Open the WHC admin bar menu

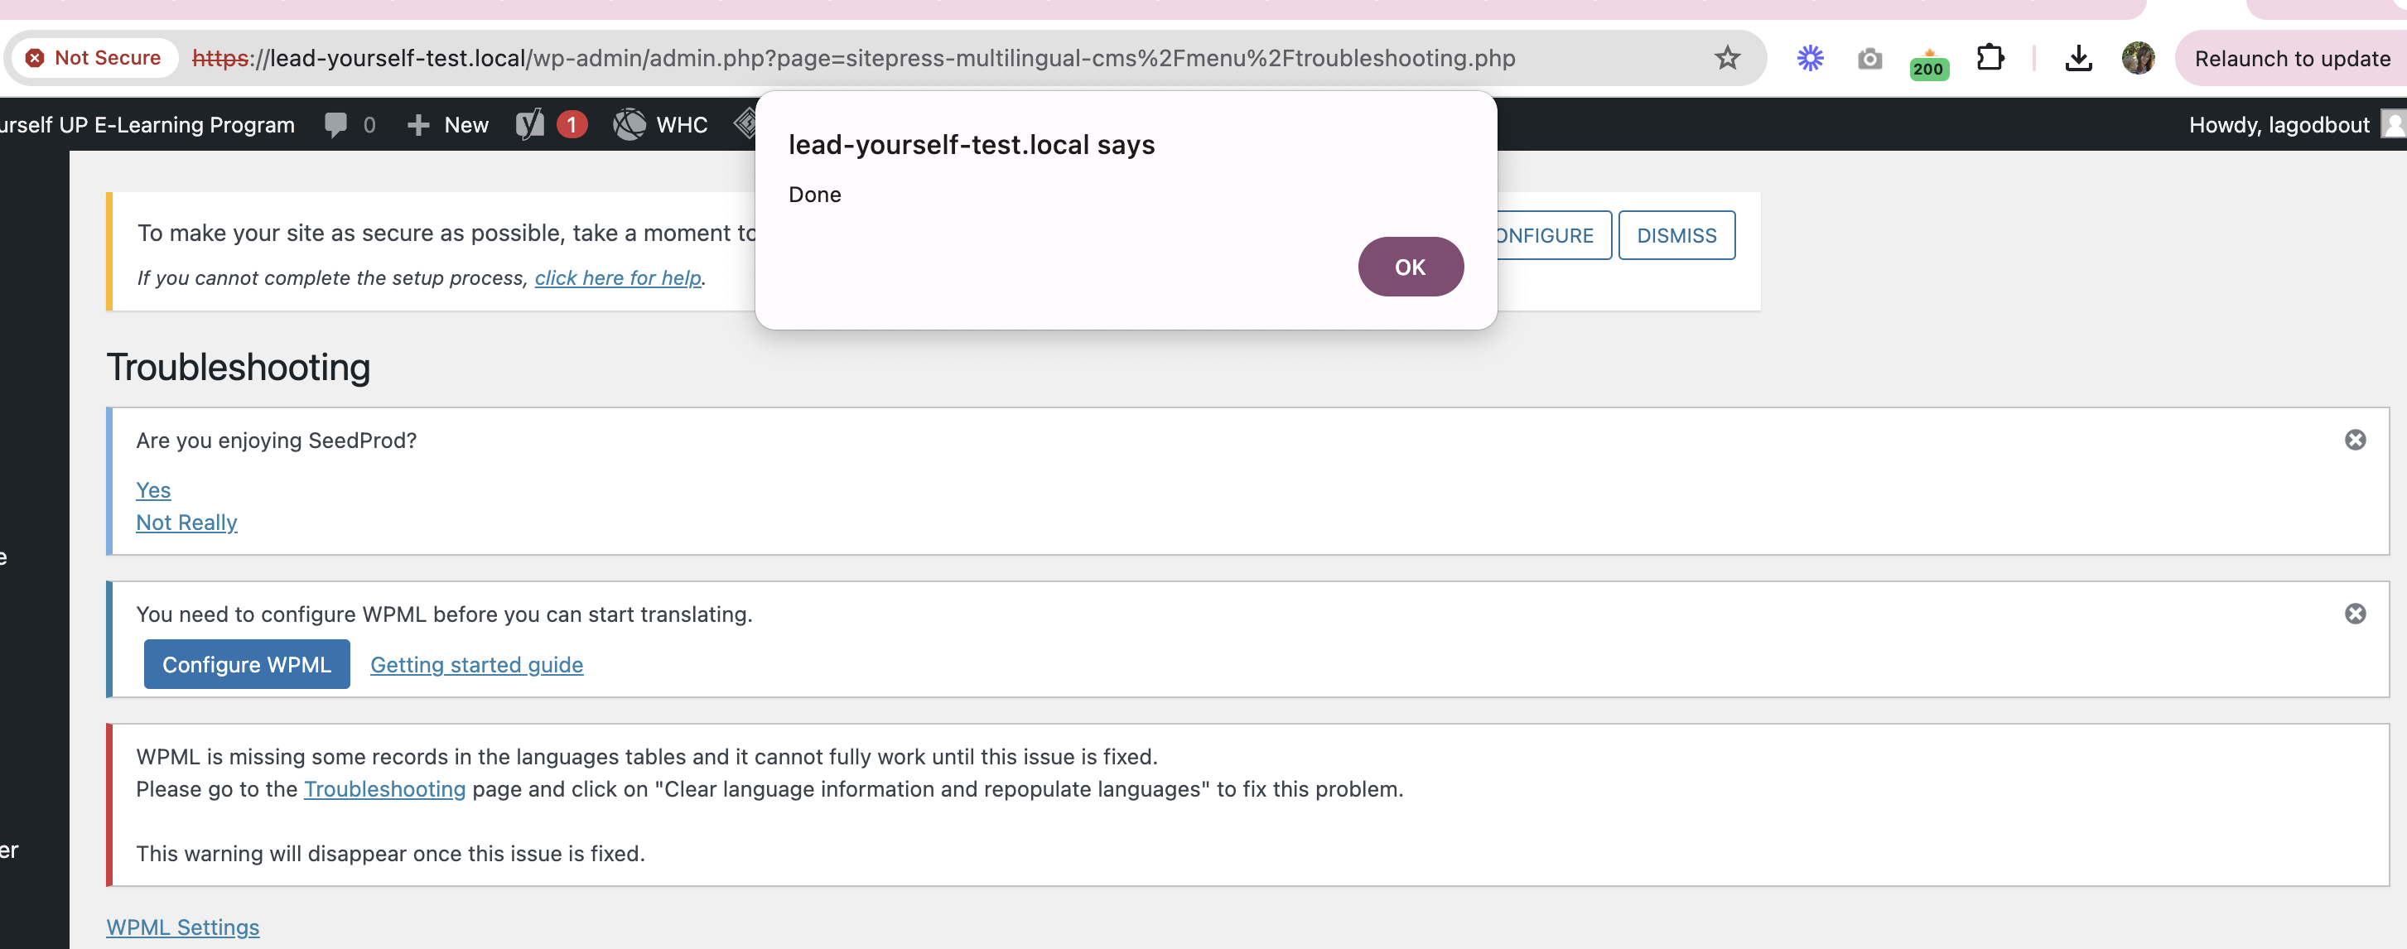[x=661, y=124]
